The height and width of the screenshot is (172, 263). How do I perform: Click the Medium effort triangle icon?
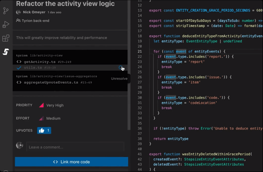click(42, 118)
